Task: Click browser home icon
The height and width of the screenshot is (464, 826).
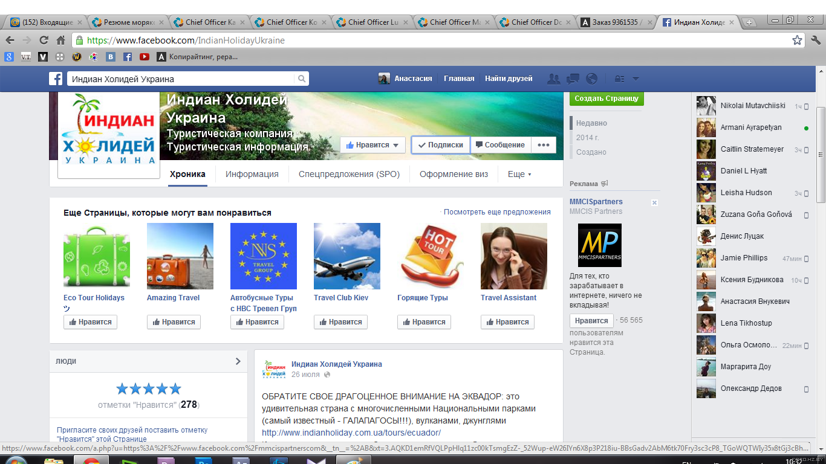Action: point(60,40)
